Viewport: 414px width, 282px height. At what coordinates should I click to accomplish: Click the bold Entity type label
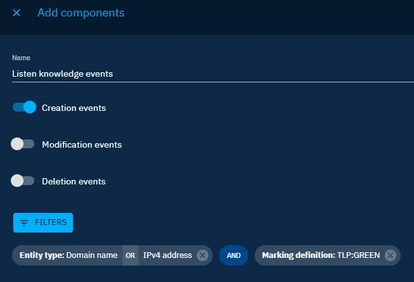click(41, 255)
